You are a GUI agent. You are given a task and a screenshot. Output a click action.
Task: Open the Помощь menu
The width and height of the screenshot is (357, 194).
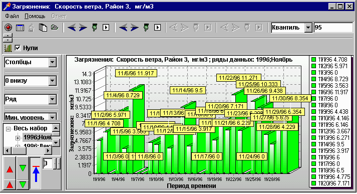point(35,16)
